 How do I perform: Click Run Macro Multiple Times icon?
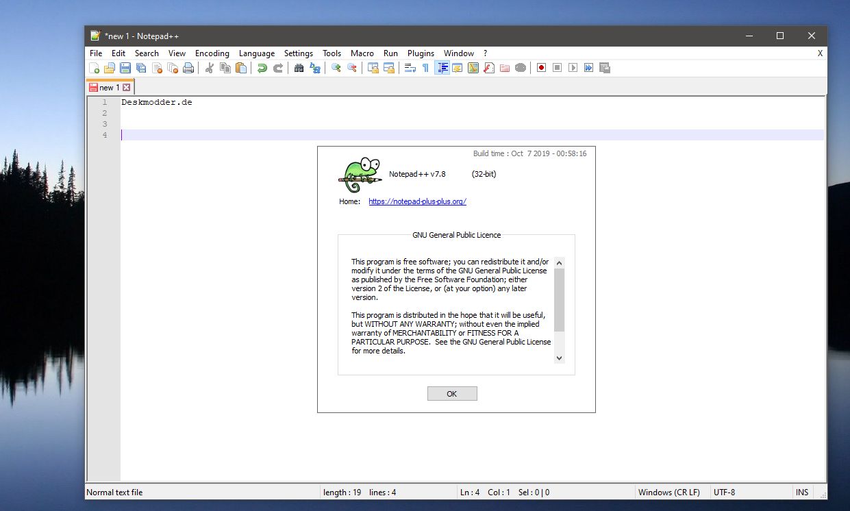(x=588, y=68)
